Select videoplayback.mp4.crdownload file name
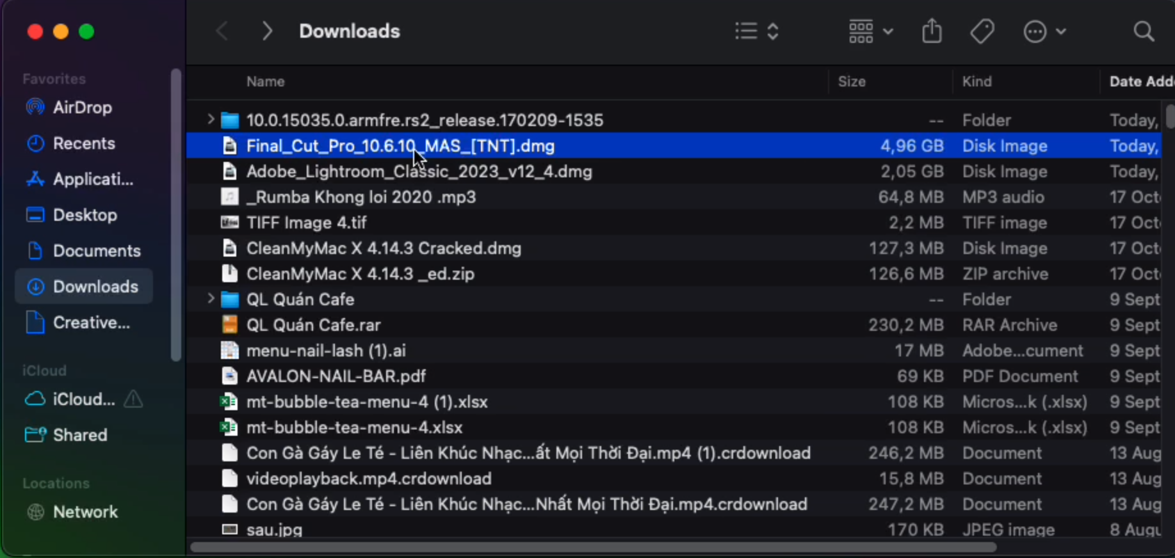The height and width of the screenshot is (558, 1175). coord(369,479)
